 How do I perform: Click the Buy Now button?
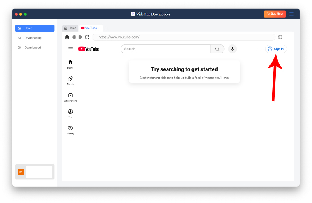[x=275, y=14]
